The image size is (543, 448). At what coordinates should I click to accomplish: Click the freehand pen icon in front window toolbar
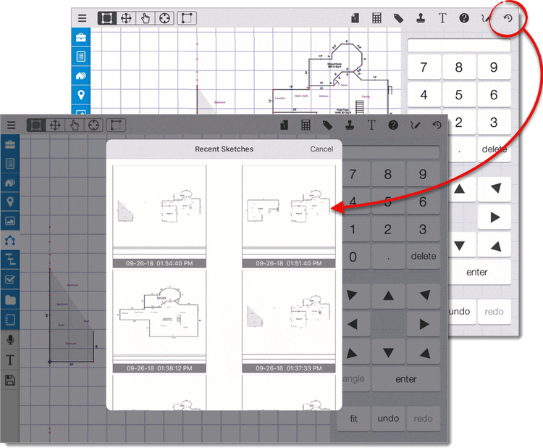pos(416,125)
